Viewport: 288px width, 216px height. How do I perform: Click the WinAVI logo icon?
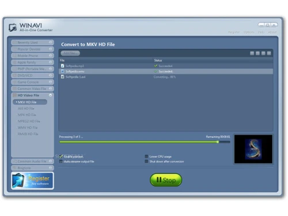click(13, 28)
